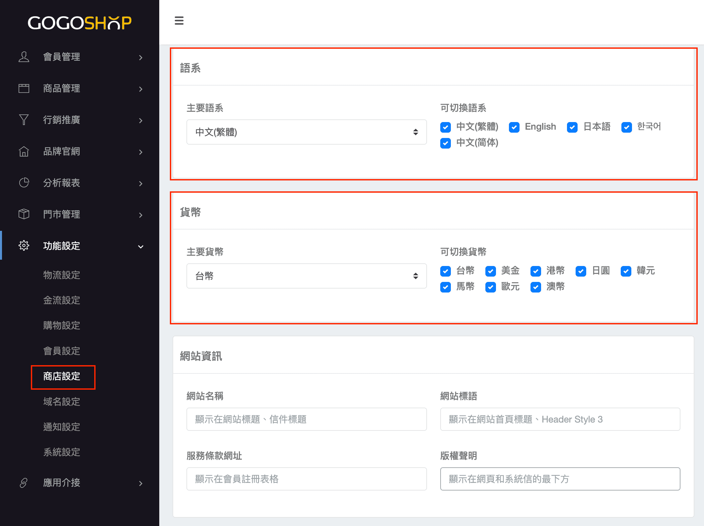
Task: Click the 行銷推廣 funnel icon
Action: tap(24, 120)
